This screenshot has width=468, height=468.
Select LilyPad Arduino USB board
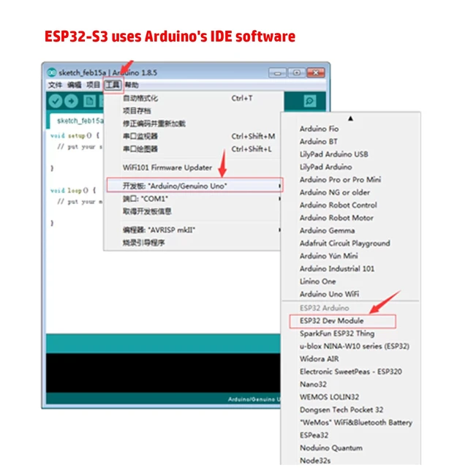tap(351, 154)
